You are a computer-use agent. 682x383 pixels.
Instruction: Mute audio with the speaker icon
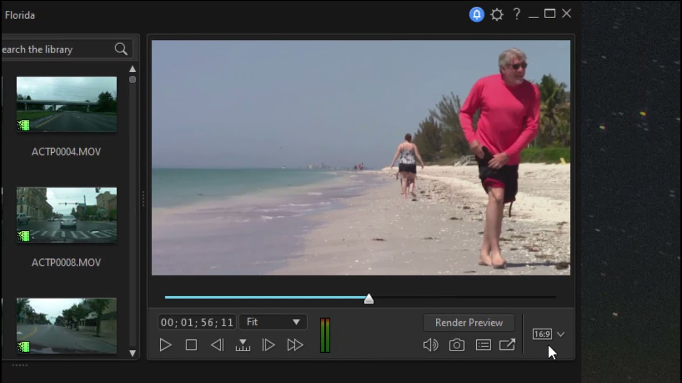tap(431, 345)
